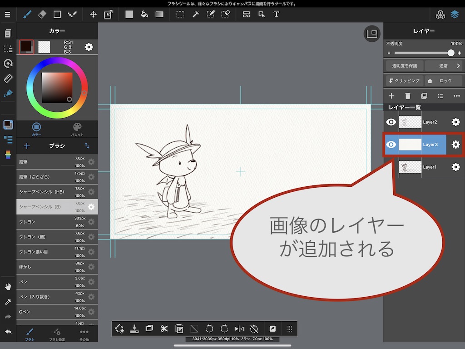Toggle Layer3 visibility eye

click(x=391, y=145)
